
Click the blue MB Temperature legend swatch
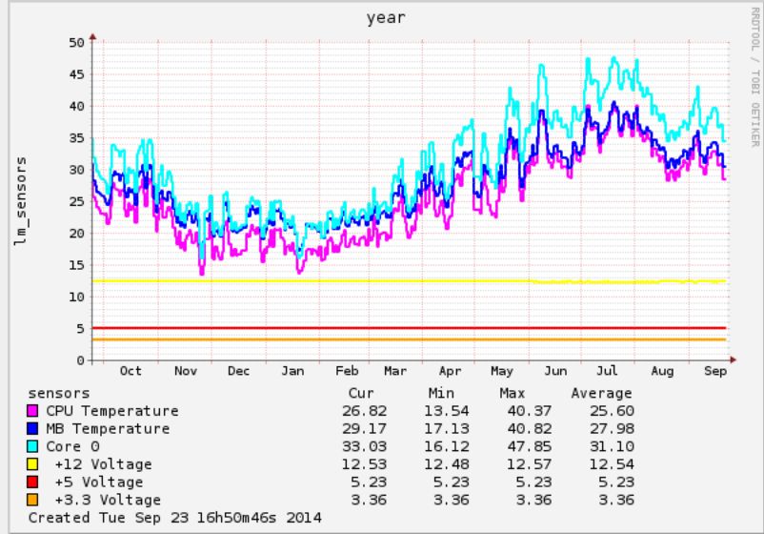point(32,429)
